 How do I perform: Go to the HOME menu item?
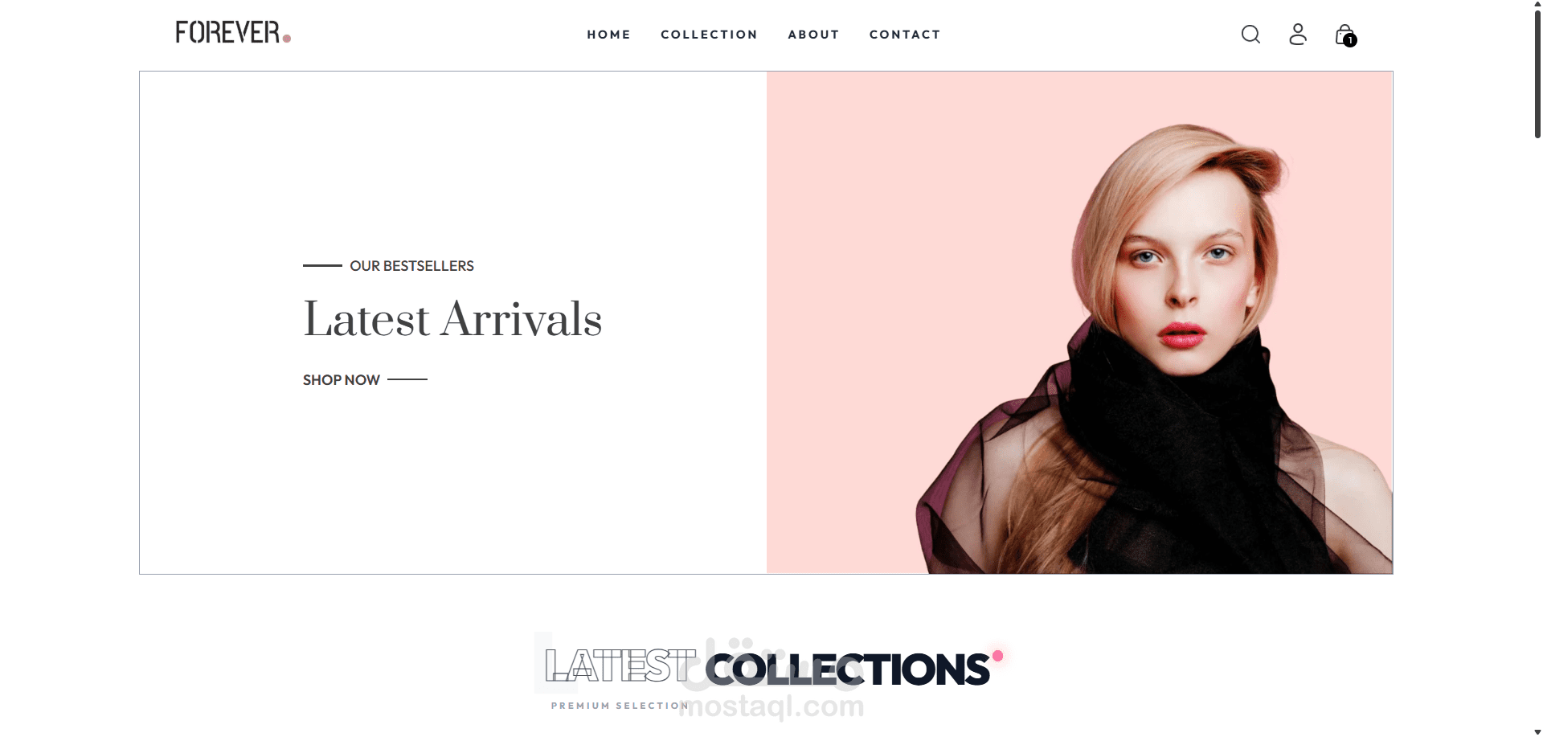coord(608,35)
